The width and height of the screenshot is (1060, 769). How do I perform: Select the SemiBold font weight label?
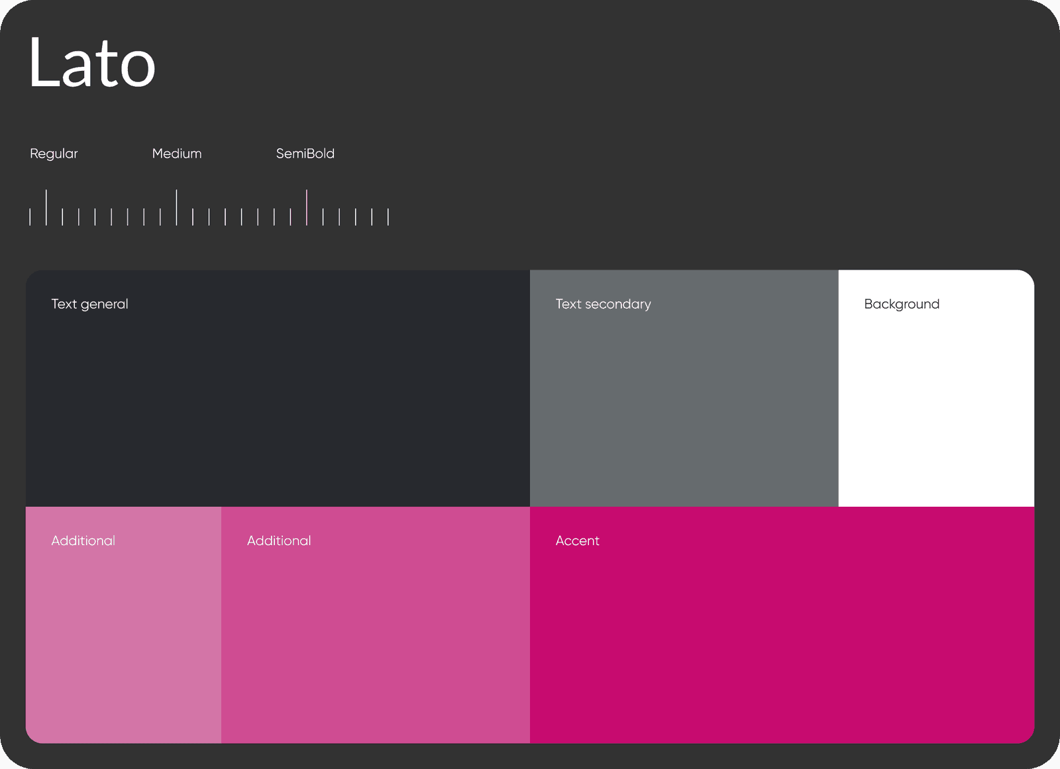point(305,154)
